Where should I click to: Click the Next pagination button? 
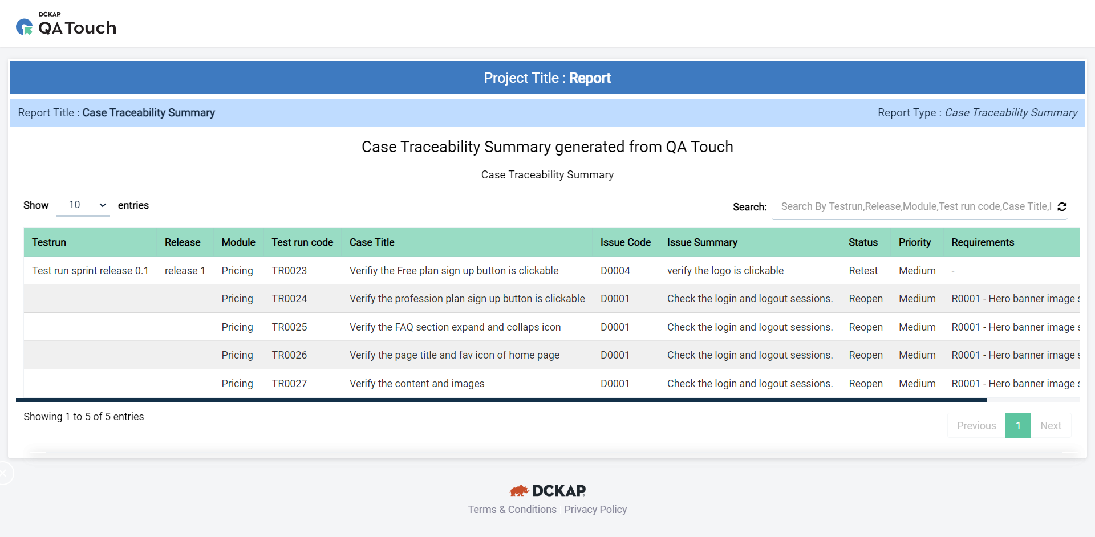coord(1051,425)
